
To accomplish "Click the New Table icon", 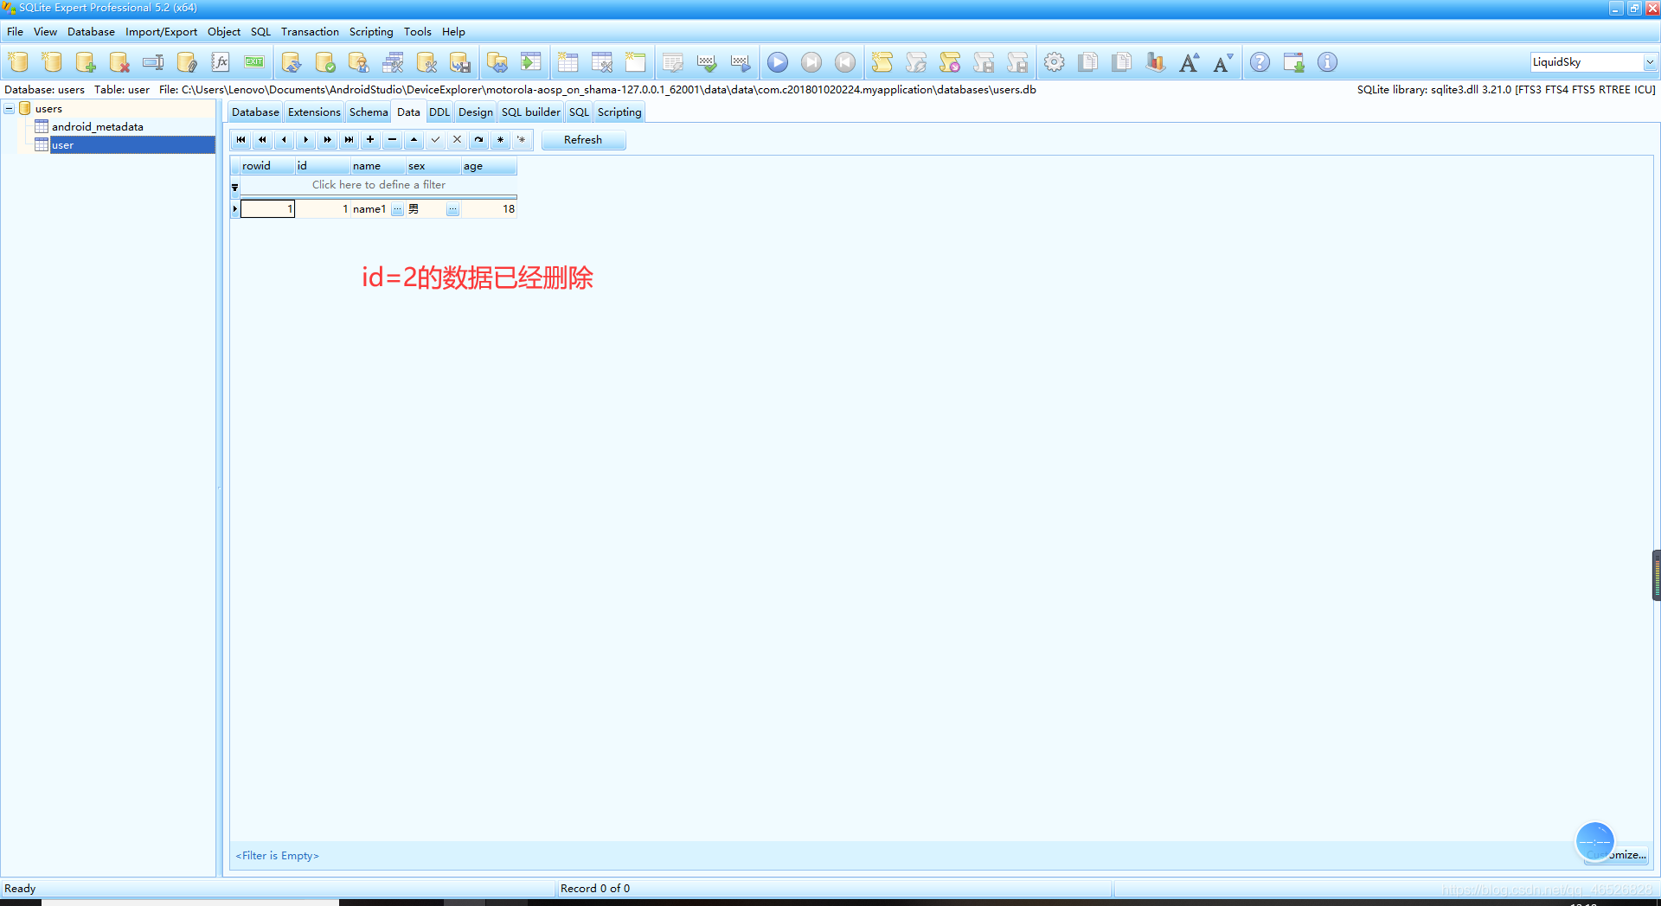I will tap(568, 62).
